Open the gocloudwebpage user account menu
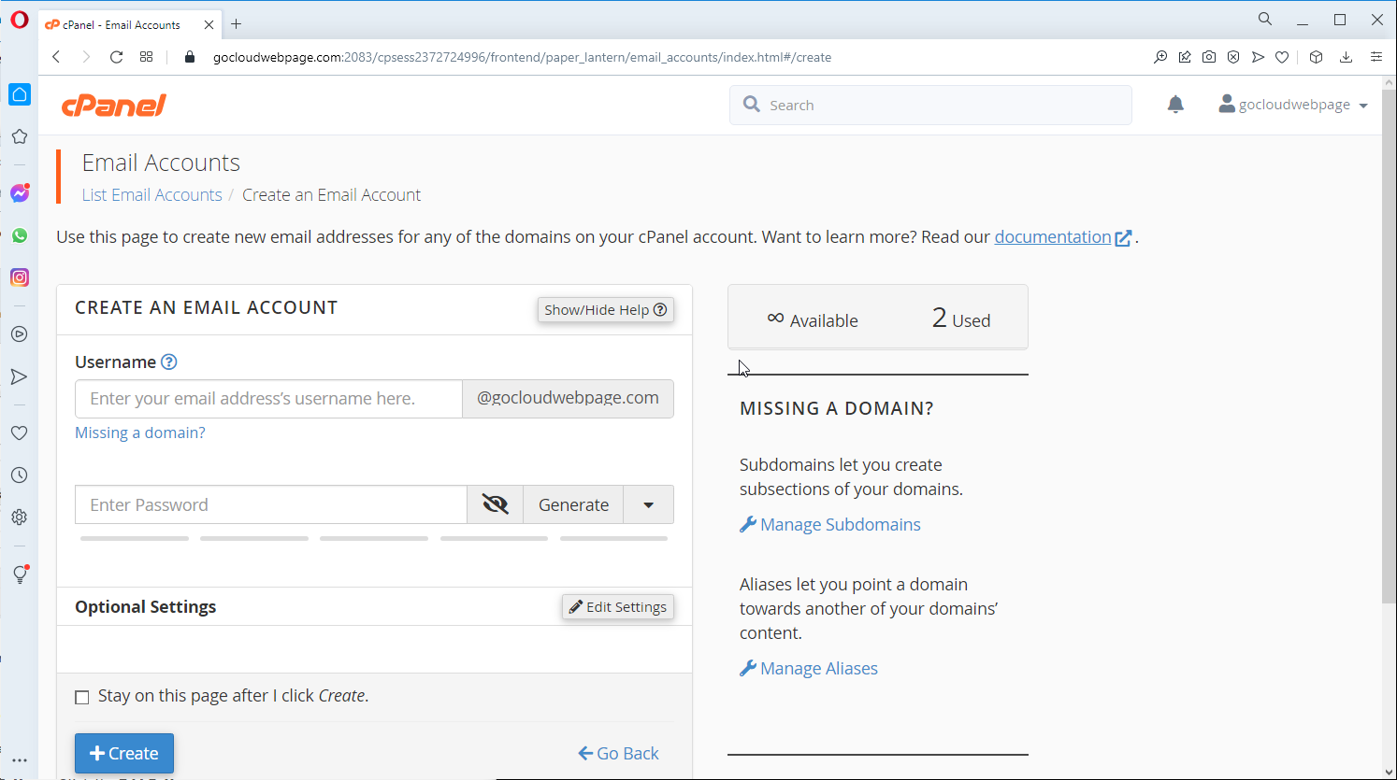1397x780 pixels. (x=1293, y=105)
